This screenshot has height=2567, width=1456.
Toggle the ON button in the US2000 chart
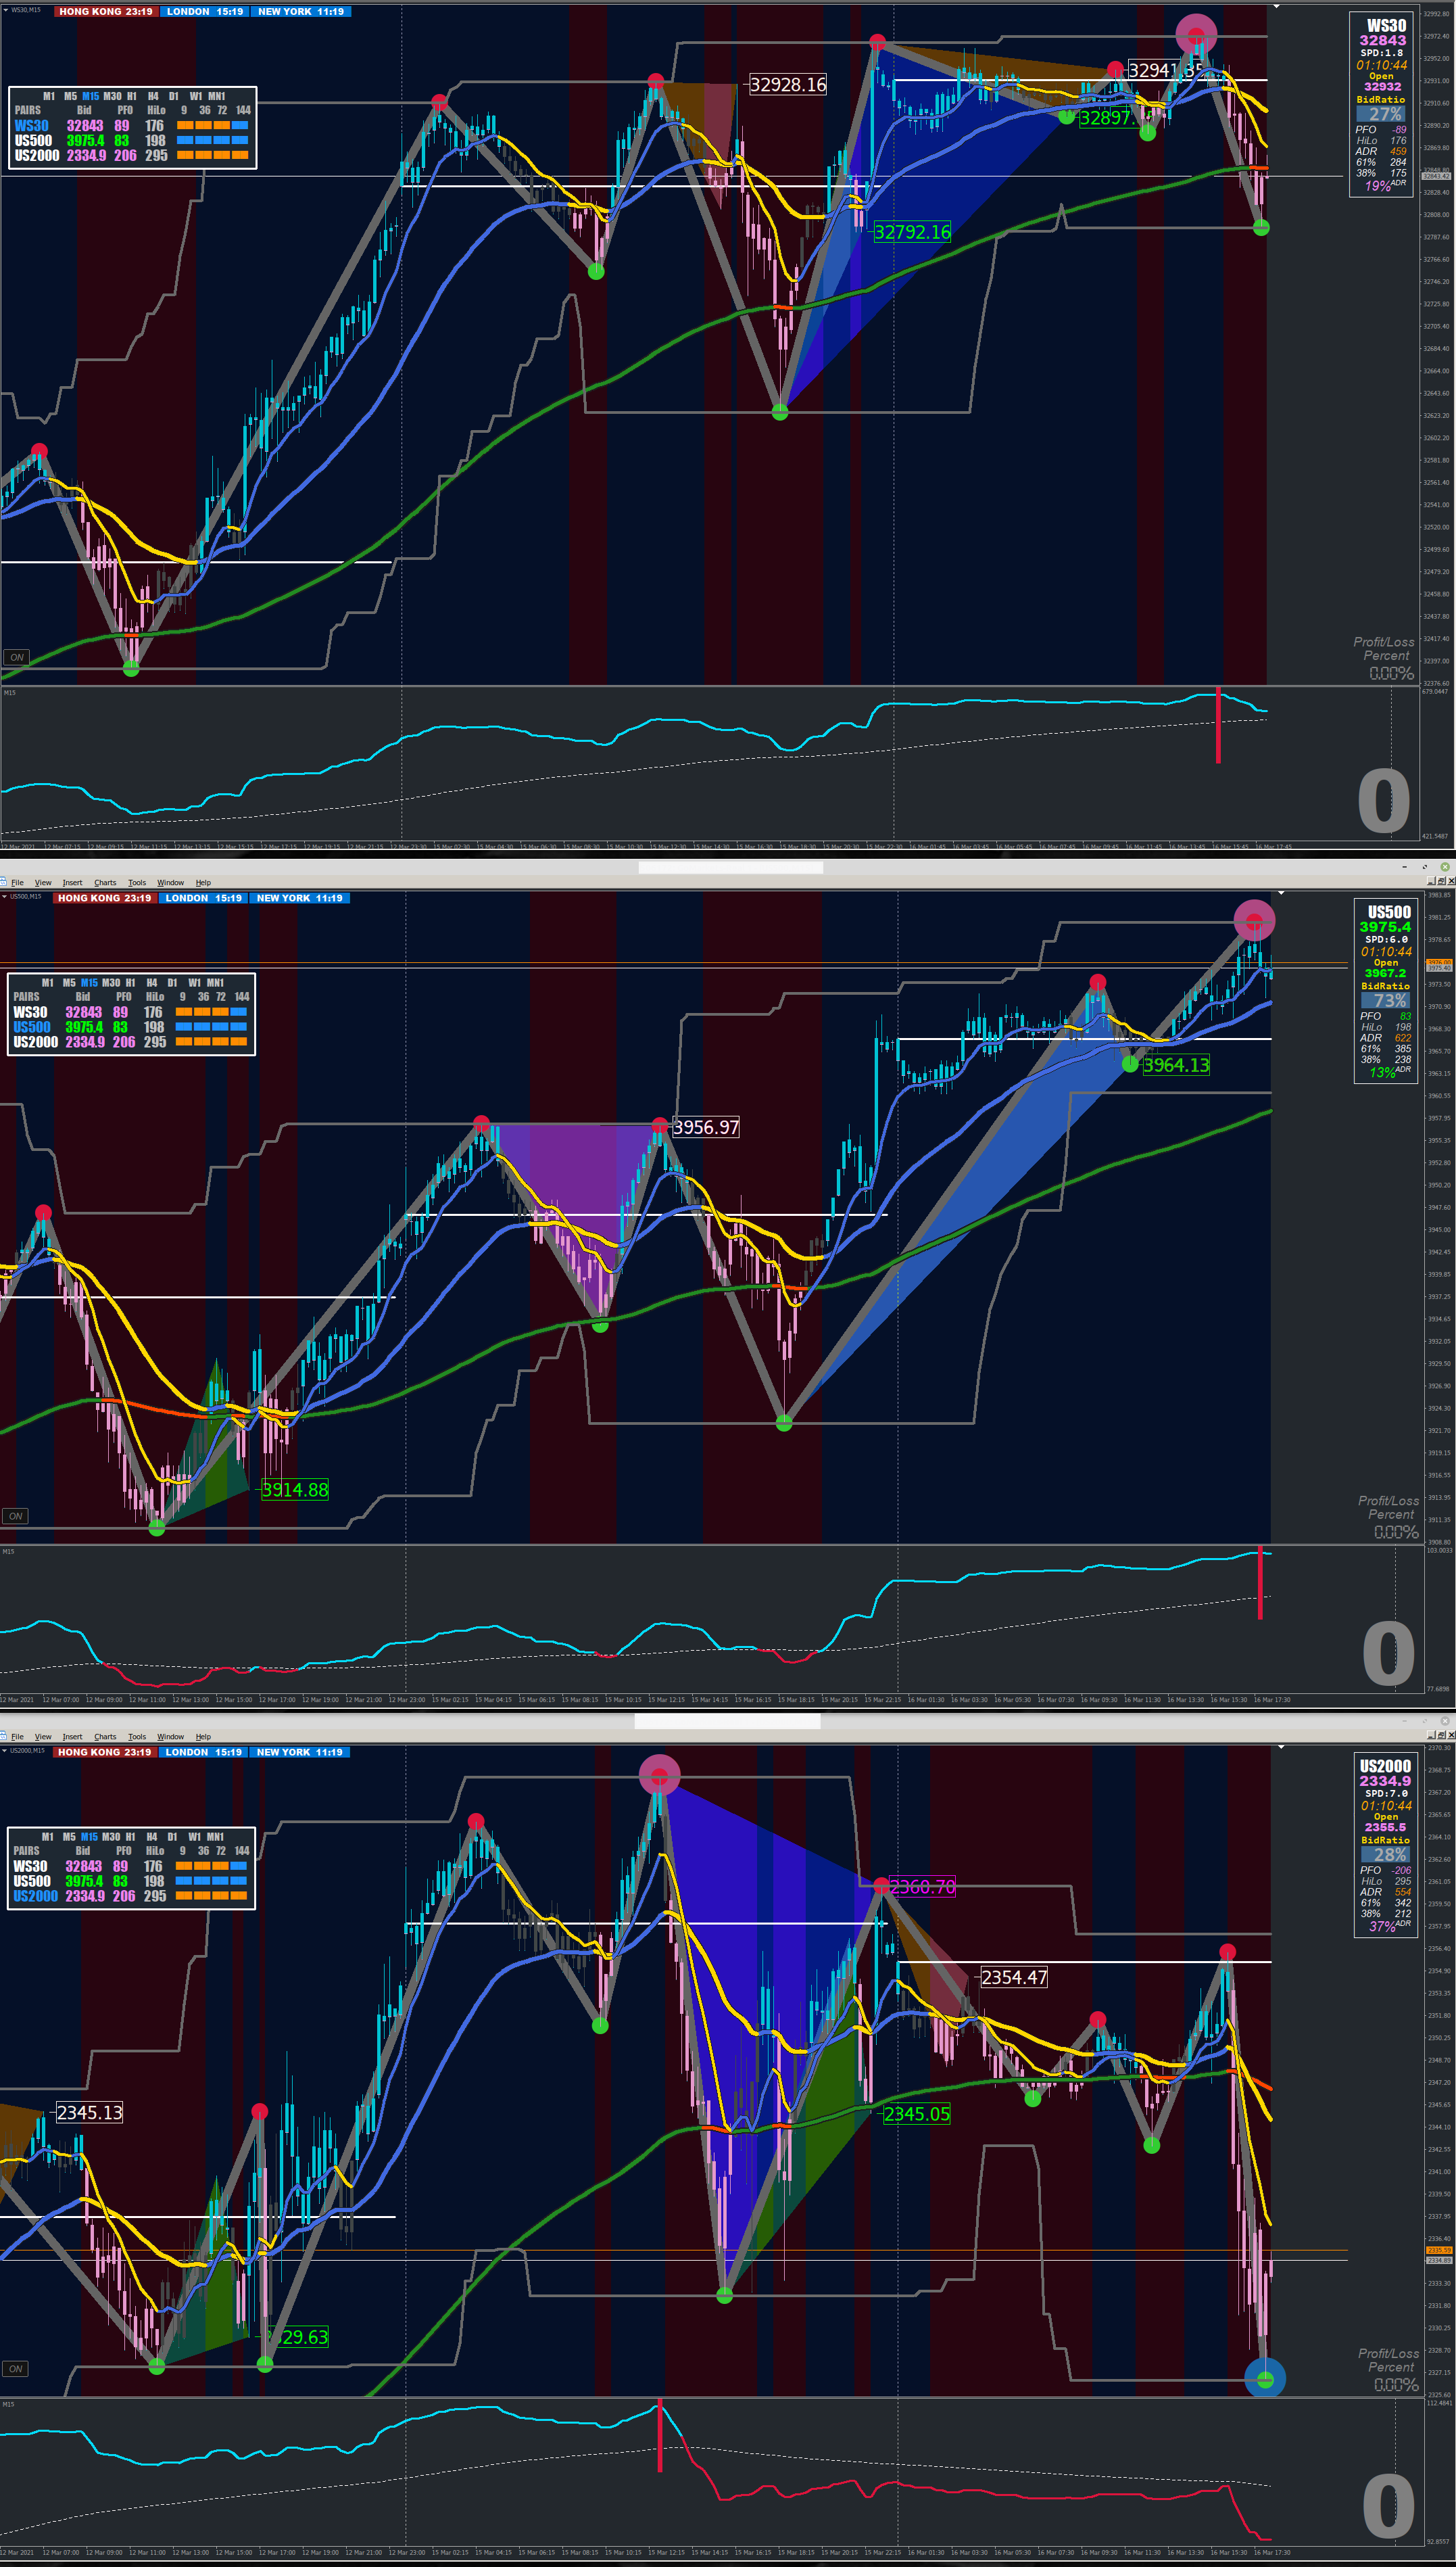[16, 2368]
